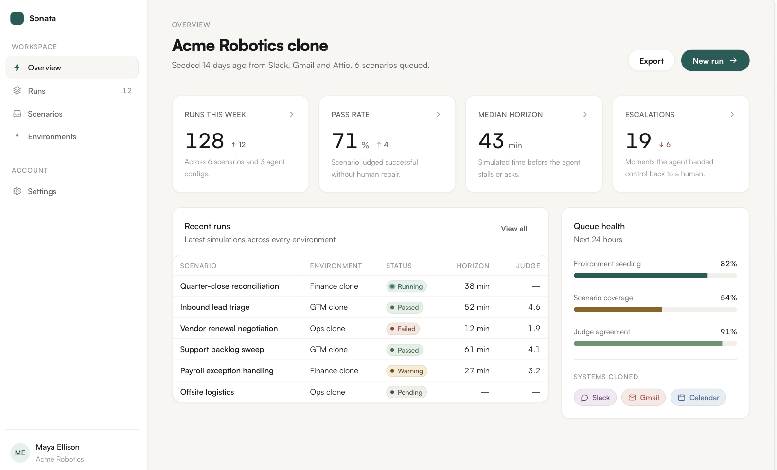Screen dimensions: 777x470
Task: Click the Settings gear icon
Action: point(17,191)
